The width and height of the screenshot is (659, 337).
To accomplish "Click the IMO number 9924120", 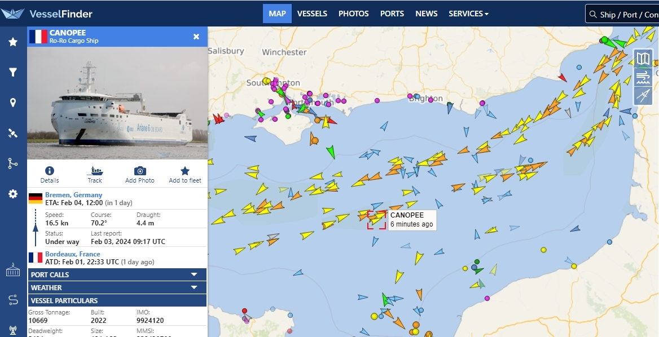I will coord(150,321).
